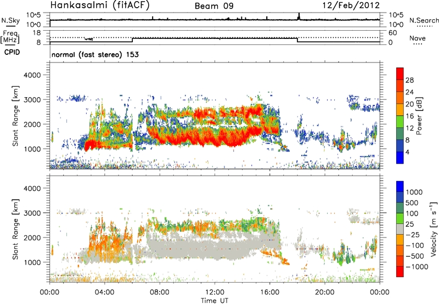Click the date '12/Feb/2012'
The image size is (439, 304).
click(x=351, y=5)
